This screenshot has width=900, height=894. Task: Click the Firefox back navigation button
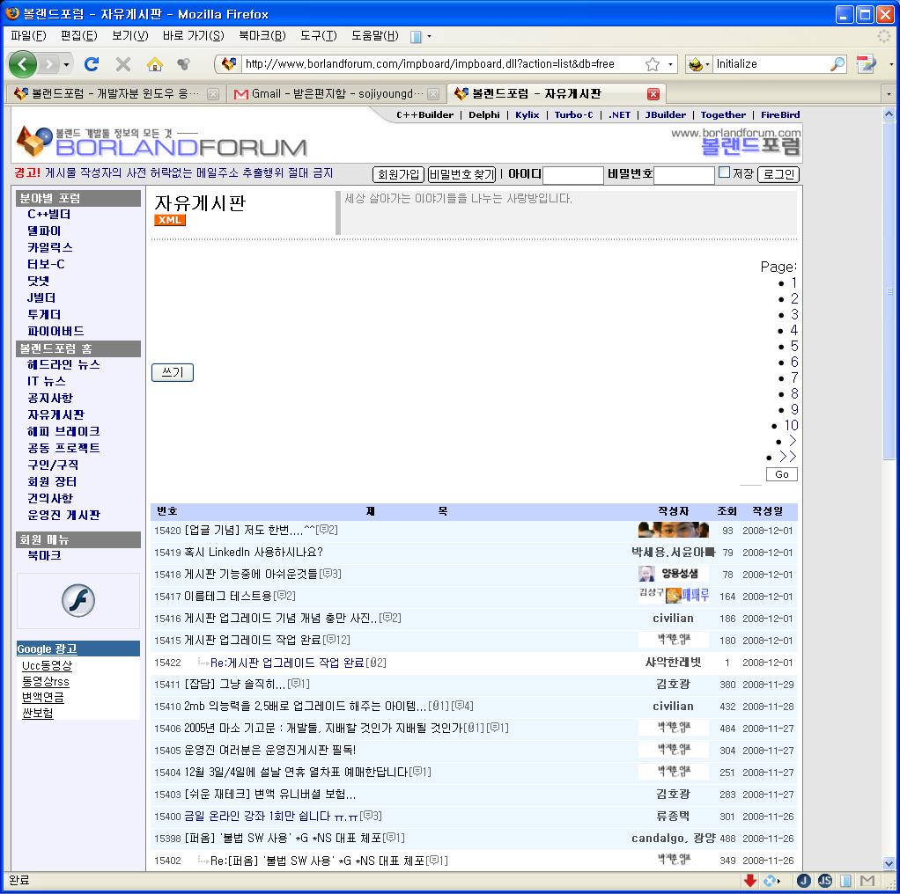tap(23, 64)
